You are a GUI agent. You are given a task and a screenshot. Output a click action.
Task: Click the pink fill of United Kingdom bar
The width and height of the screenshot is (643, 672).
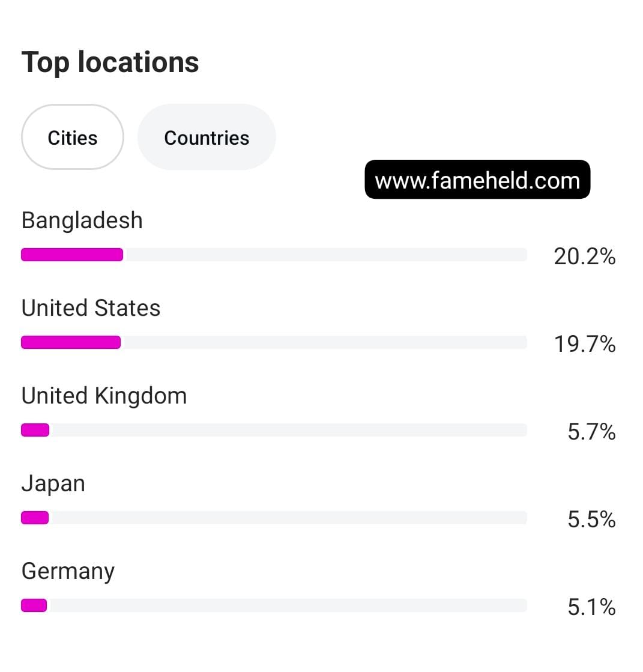35,430
